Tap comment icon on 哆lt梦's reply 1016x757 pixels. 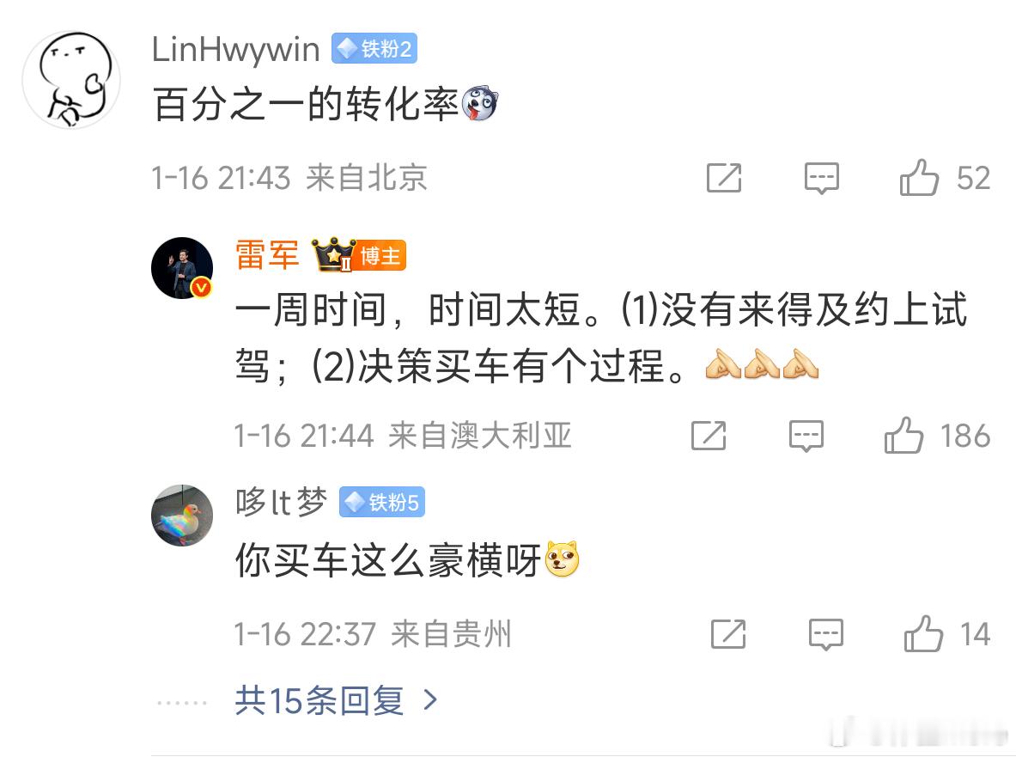coord(826,634)
